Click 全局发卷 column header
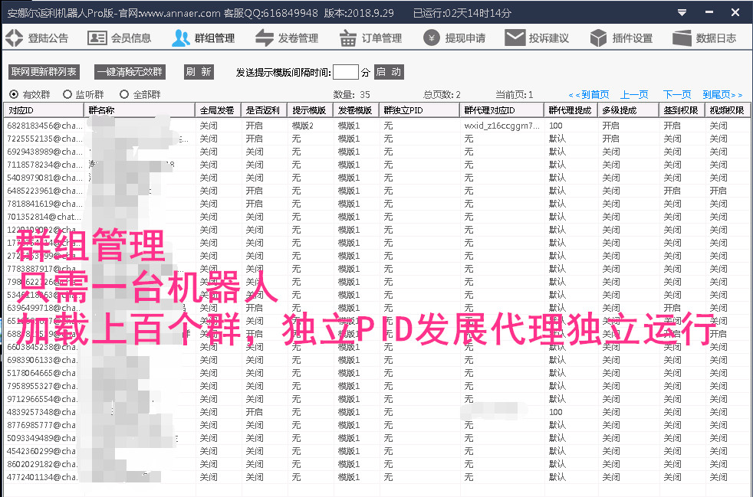 [x=219, y=110]
